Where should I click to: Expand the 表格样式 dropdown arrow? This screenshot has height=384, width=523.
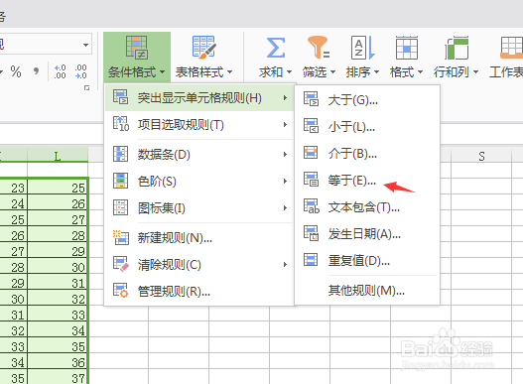click(230, 71)
